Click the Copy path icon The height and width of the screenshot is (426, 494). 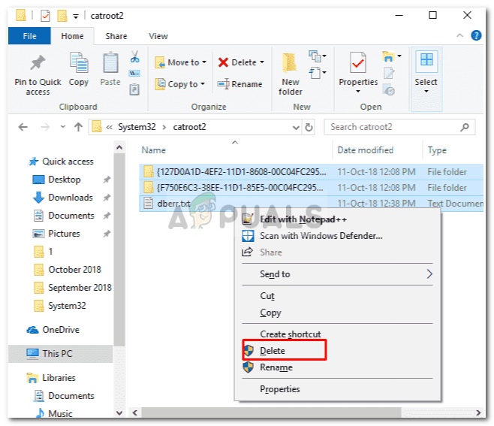point(134,74)
